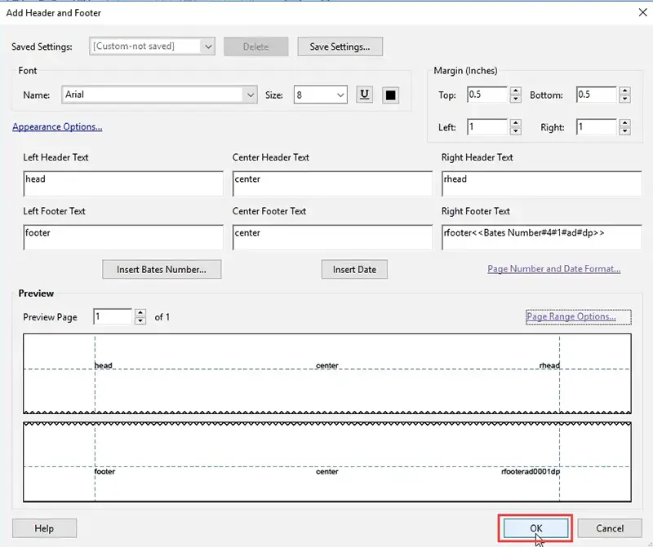Click the Right Footer Text box
The width and height of the screenshot is (653, 547).
(x=541, y=237)
